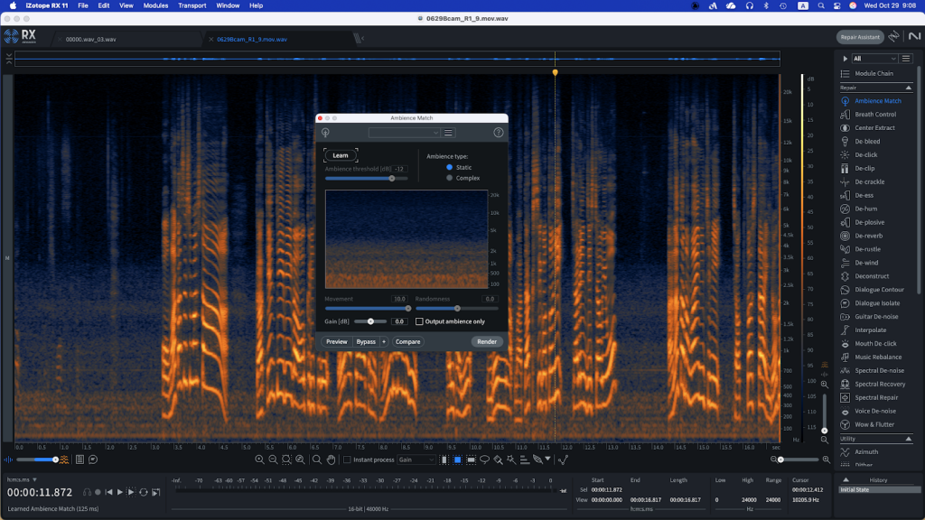Open Module Chain from the module list

(874, 73)
